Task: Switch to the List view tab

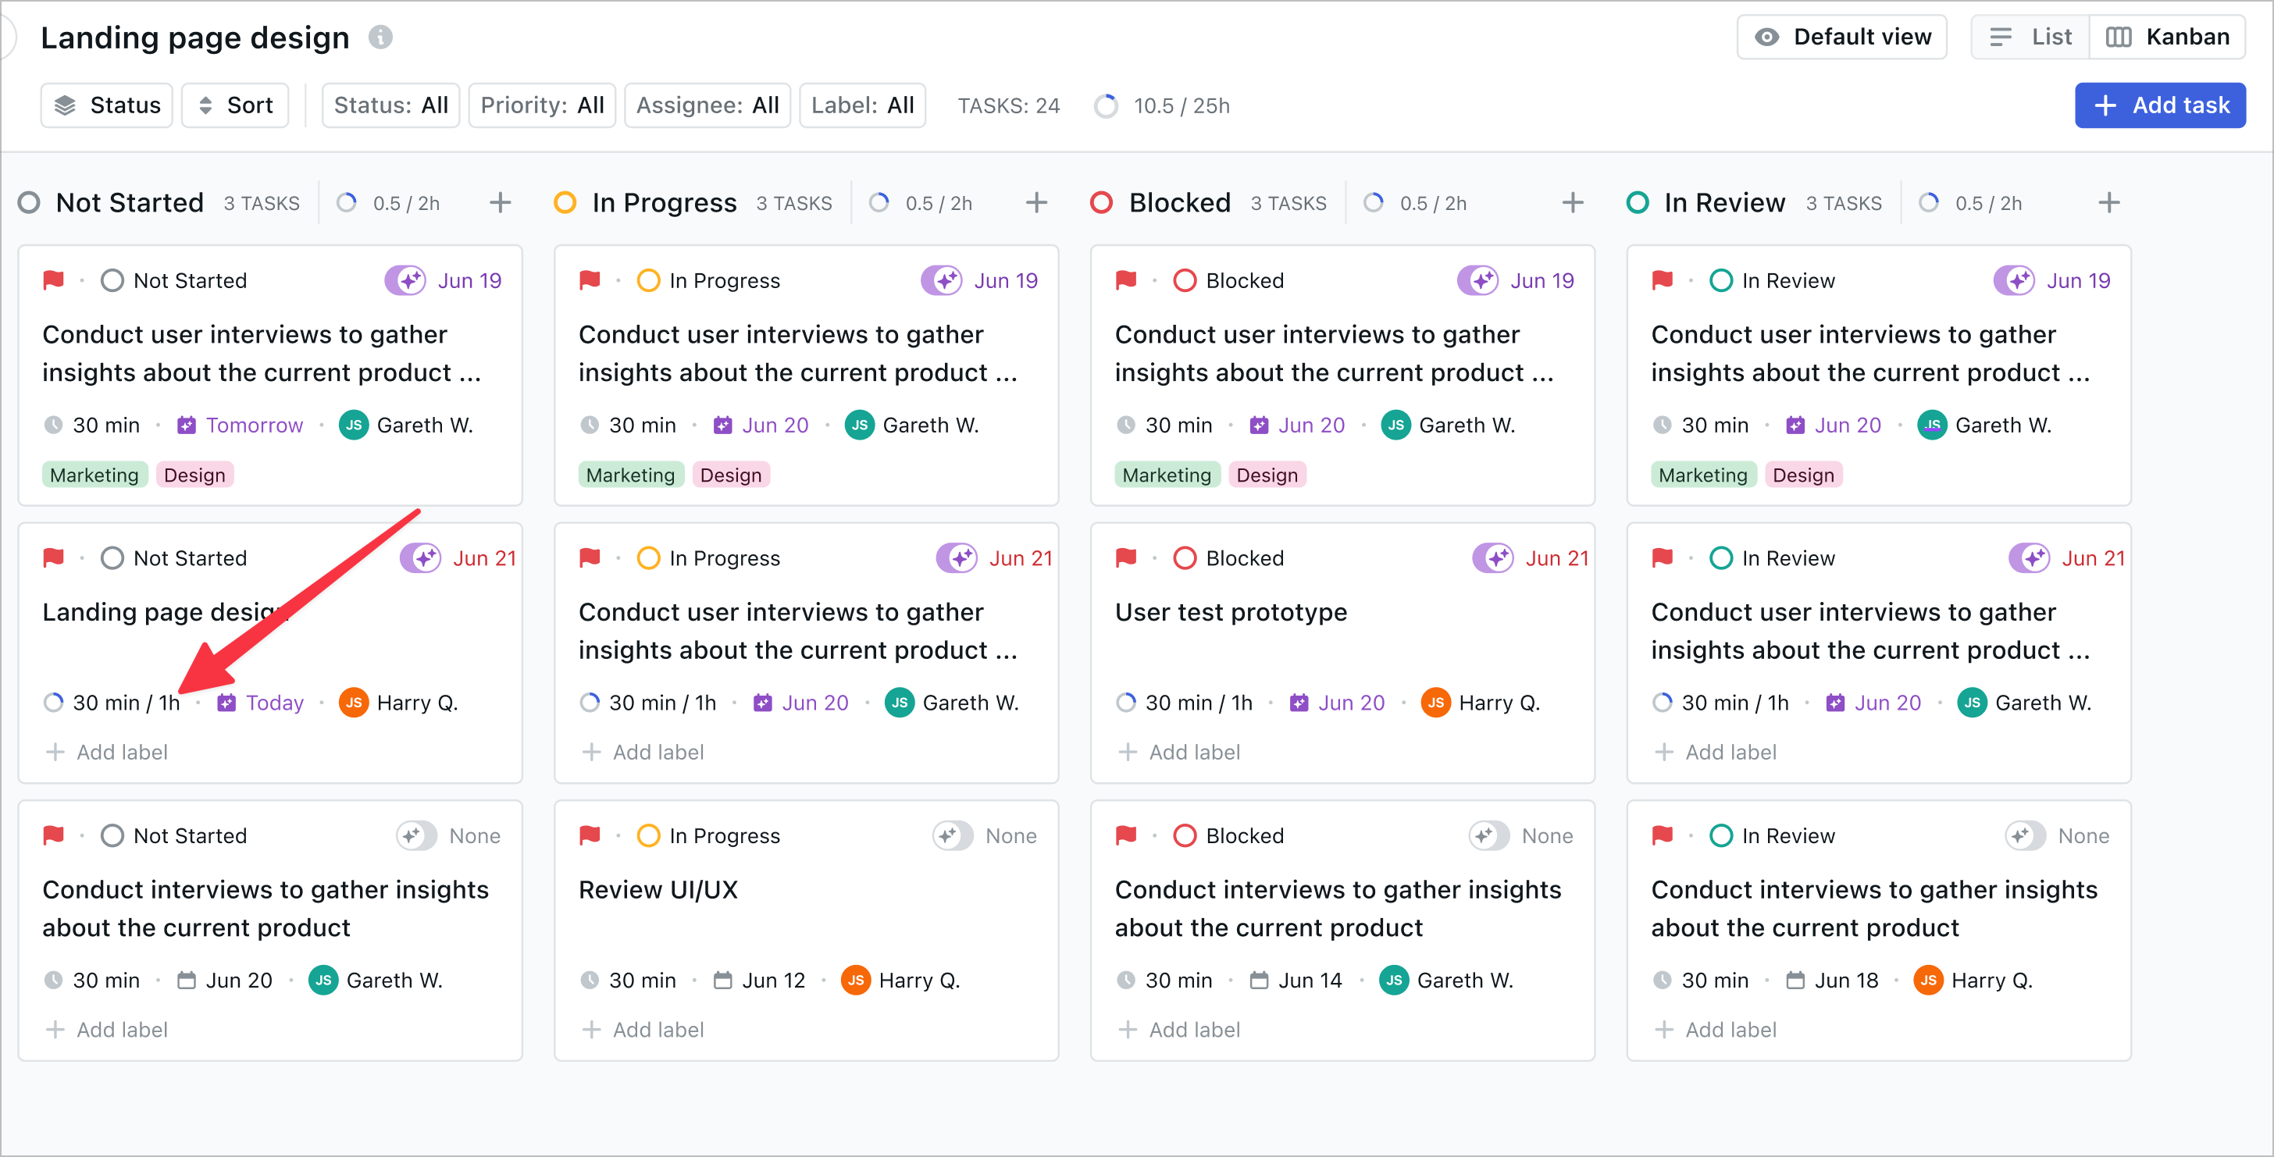Action: pos(2030,37)
